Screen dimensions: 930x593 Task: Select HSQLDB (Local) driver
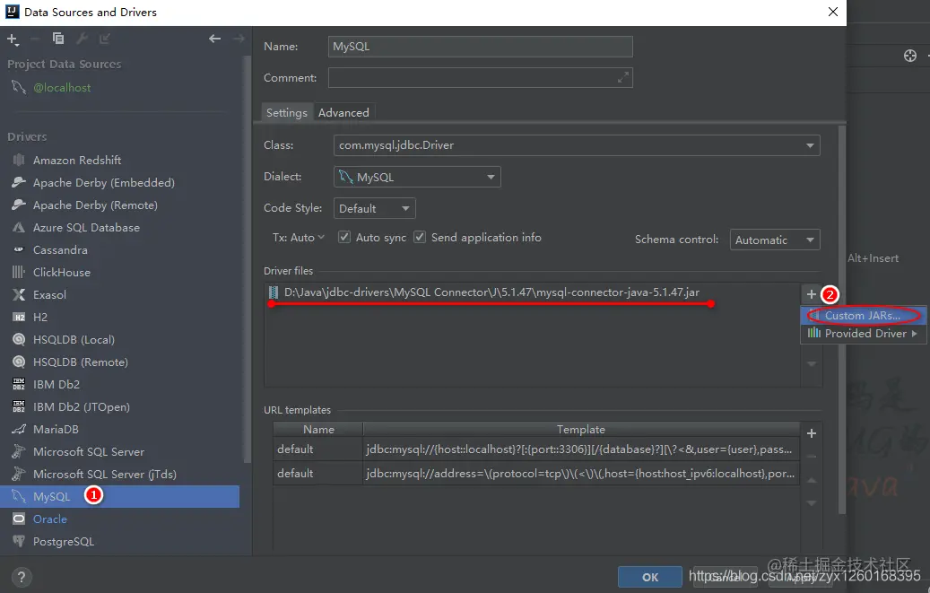click(74, 339)
